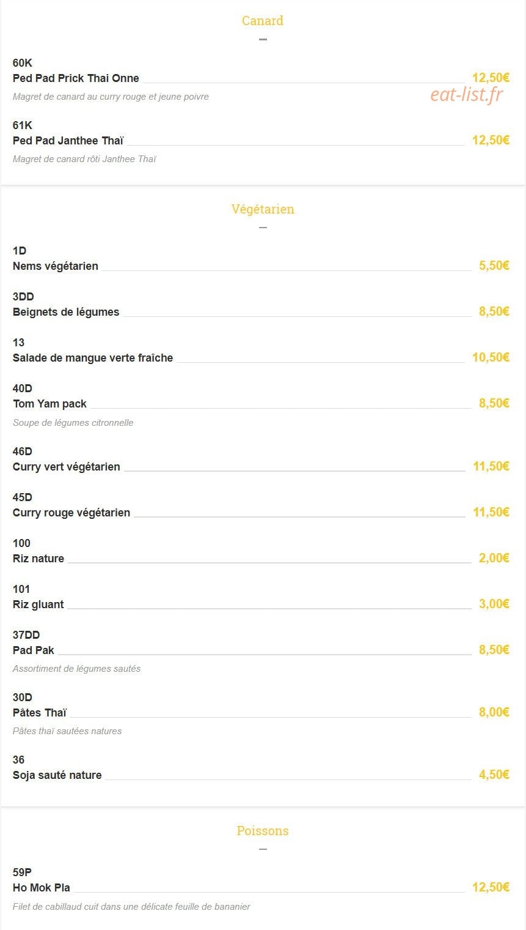
Task: Open the Poissons section heading
Action: tap(263, 831)
